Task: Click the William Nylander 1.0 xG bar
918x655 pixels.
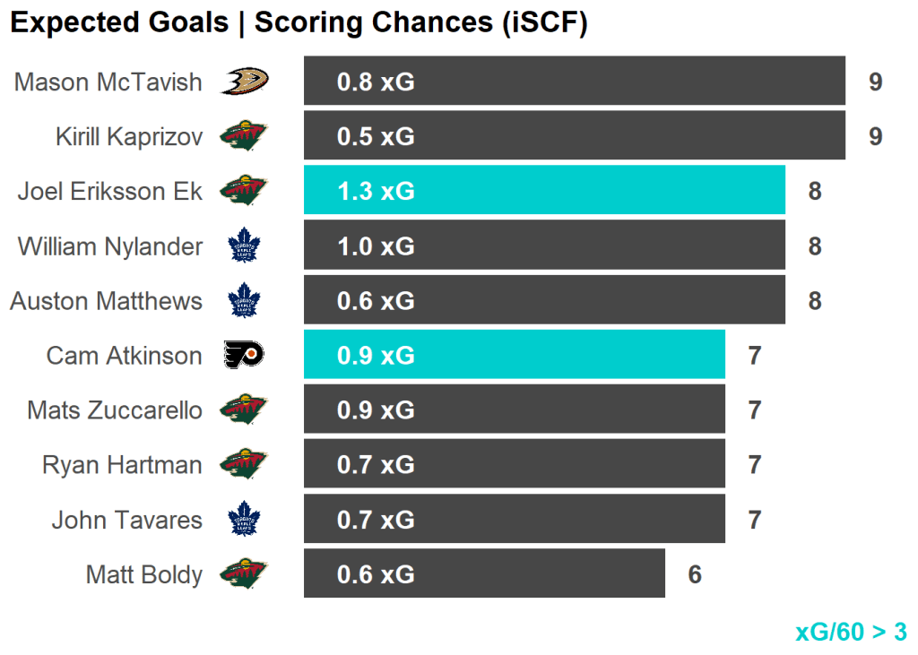Action: 544,246
